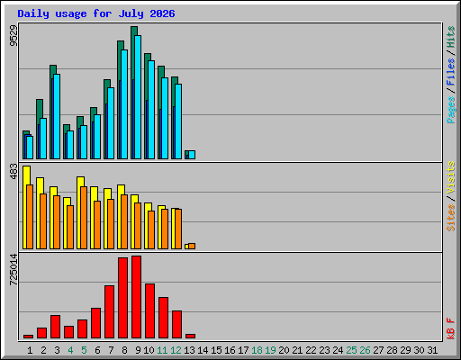Click the red KB bar for day 12
Viewport: 461px width, 360px height.
(176, 325)
